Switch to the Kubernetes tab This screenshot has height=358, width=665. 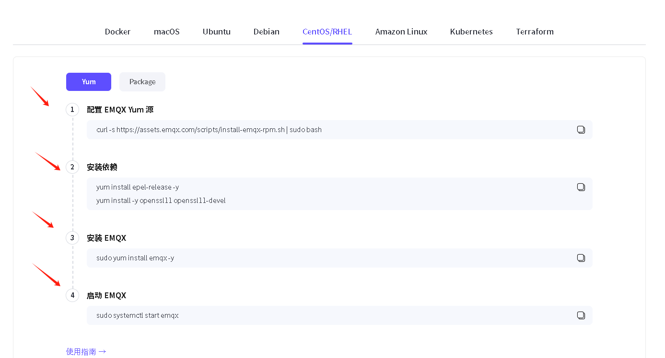pyautogui.click(x=471, y=32)
